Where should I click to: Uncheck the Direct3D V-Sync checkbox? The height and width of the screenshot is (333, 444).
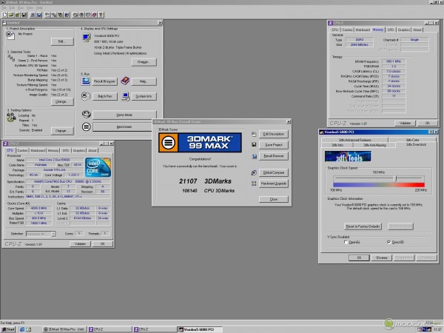click(x=388, y=242)
